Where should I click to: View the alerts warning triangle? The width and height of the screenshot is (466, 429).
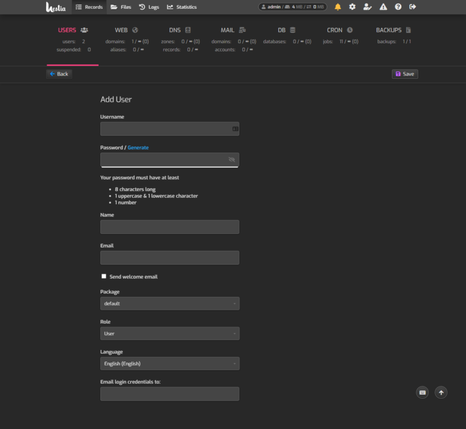[383, 7]
